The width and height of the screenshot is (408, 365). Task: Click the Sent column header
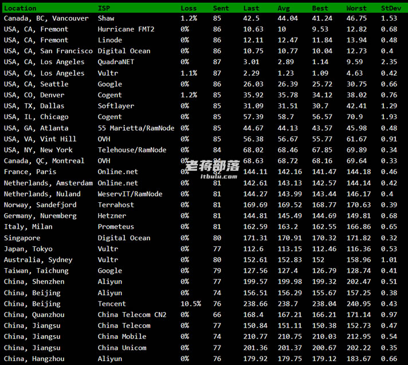click(221, 9)
